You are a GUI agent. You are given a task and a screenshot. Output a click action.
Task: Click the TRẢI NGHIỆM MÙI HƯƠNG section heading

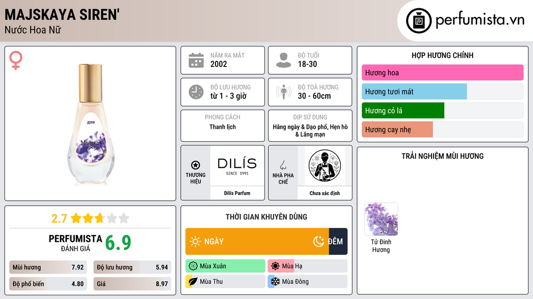click(x=442, y=156)
